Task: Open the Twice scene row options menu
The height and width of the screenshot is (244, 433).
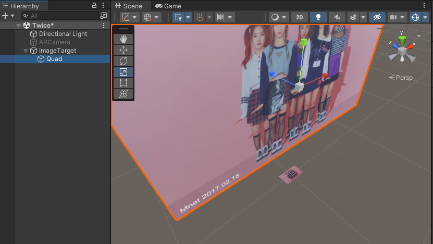Action: click(x=104, y=26)
